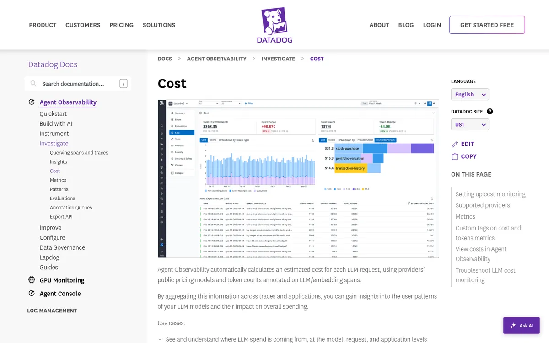549x343 pixels.
Task: Click the Datadog Site help icon
Action: (x=490, y=112)
